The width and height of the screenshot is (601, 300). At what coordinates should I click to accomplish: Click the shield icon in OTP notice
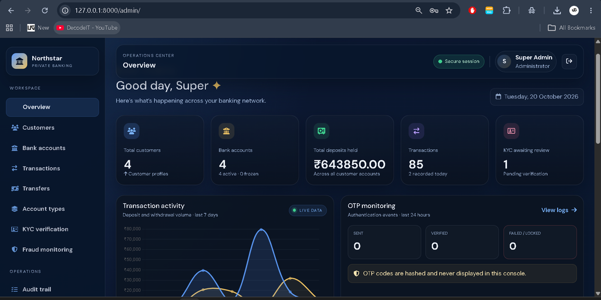(x=356, y=274)
